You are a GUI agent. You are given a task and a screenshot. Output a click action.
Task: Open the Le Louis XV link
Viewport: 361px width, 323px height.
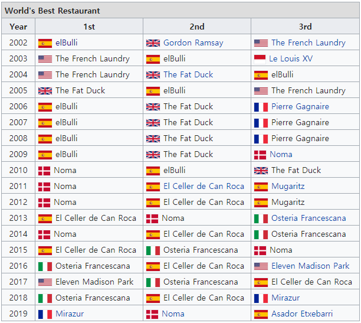pos(291,59)
